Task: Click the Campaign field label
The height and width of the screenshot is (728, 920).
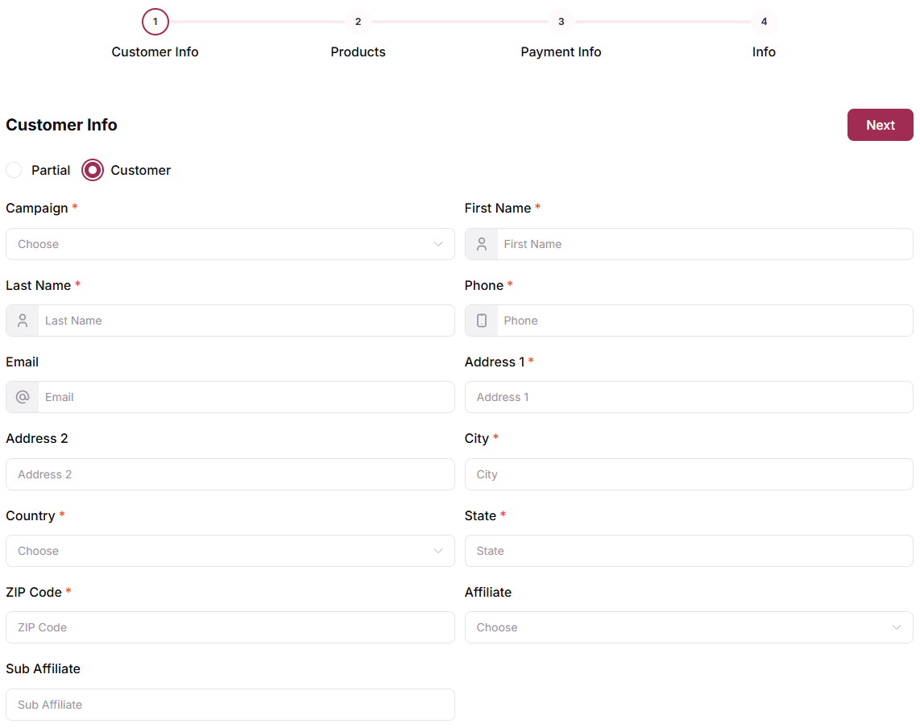Action: click(37, 209)
